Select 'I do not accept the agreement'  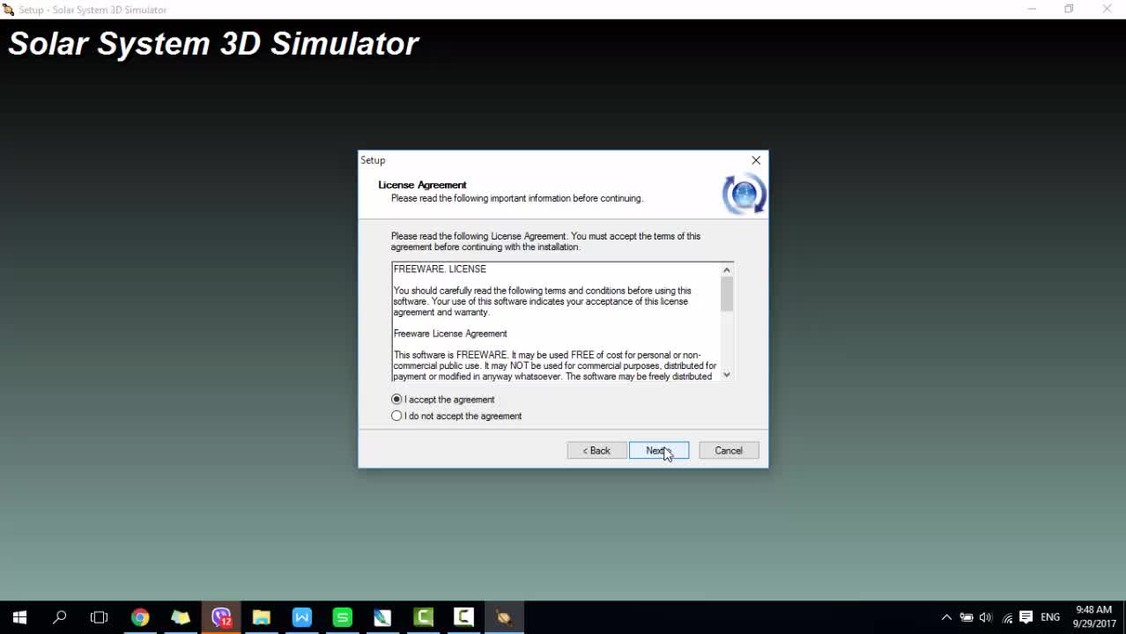click(456, 416)
